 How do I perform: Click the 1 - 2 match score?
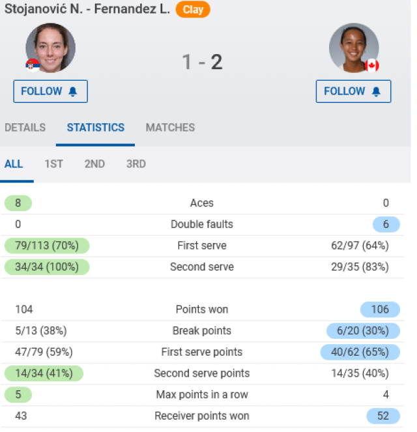click(x=202, y=62)
